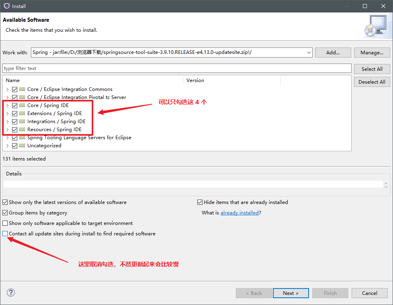Toggle the Extensions / Spring IDE checkbox
Image resolution: width=393 pixels, height=305 pixels.
(x=14, y=113)
